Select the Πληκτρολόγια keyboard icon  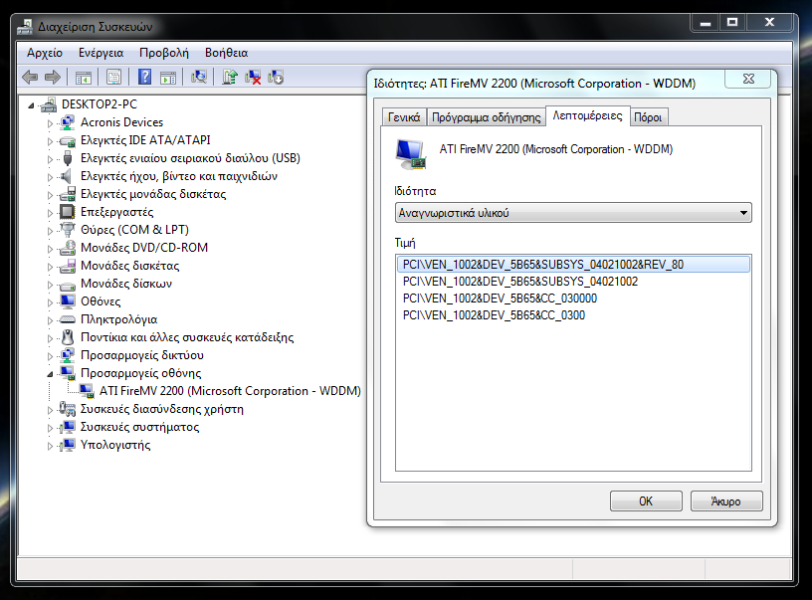pyautogui.click(x=68, y=319)
